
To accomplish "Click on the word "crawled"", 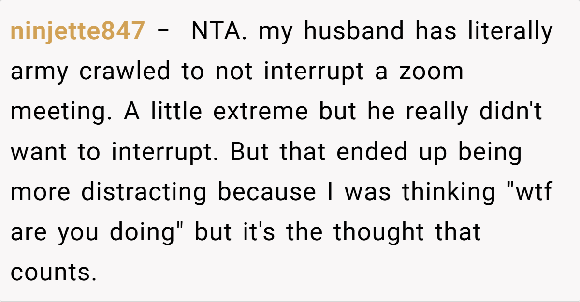I will click(125, 72).
